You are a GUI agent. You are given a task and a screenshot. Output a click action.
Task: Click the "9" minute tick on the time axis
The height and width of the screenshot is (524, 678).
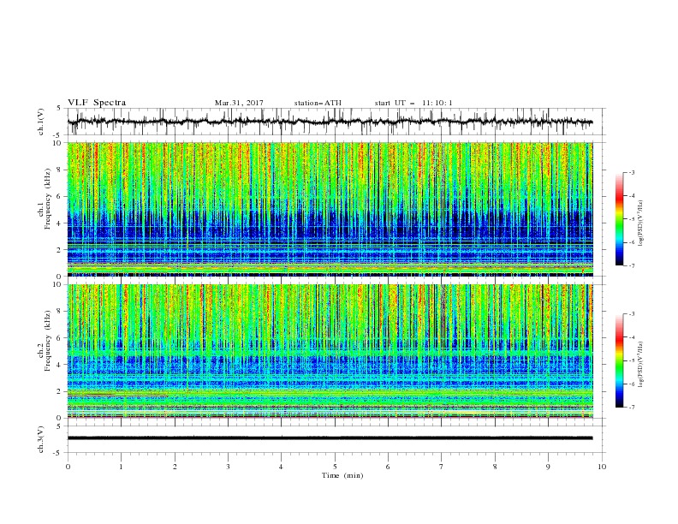(x=548, y=467)
